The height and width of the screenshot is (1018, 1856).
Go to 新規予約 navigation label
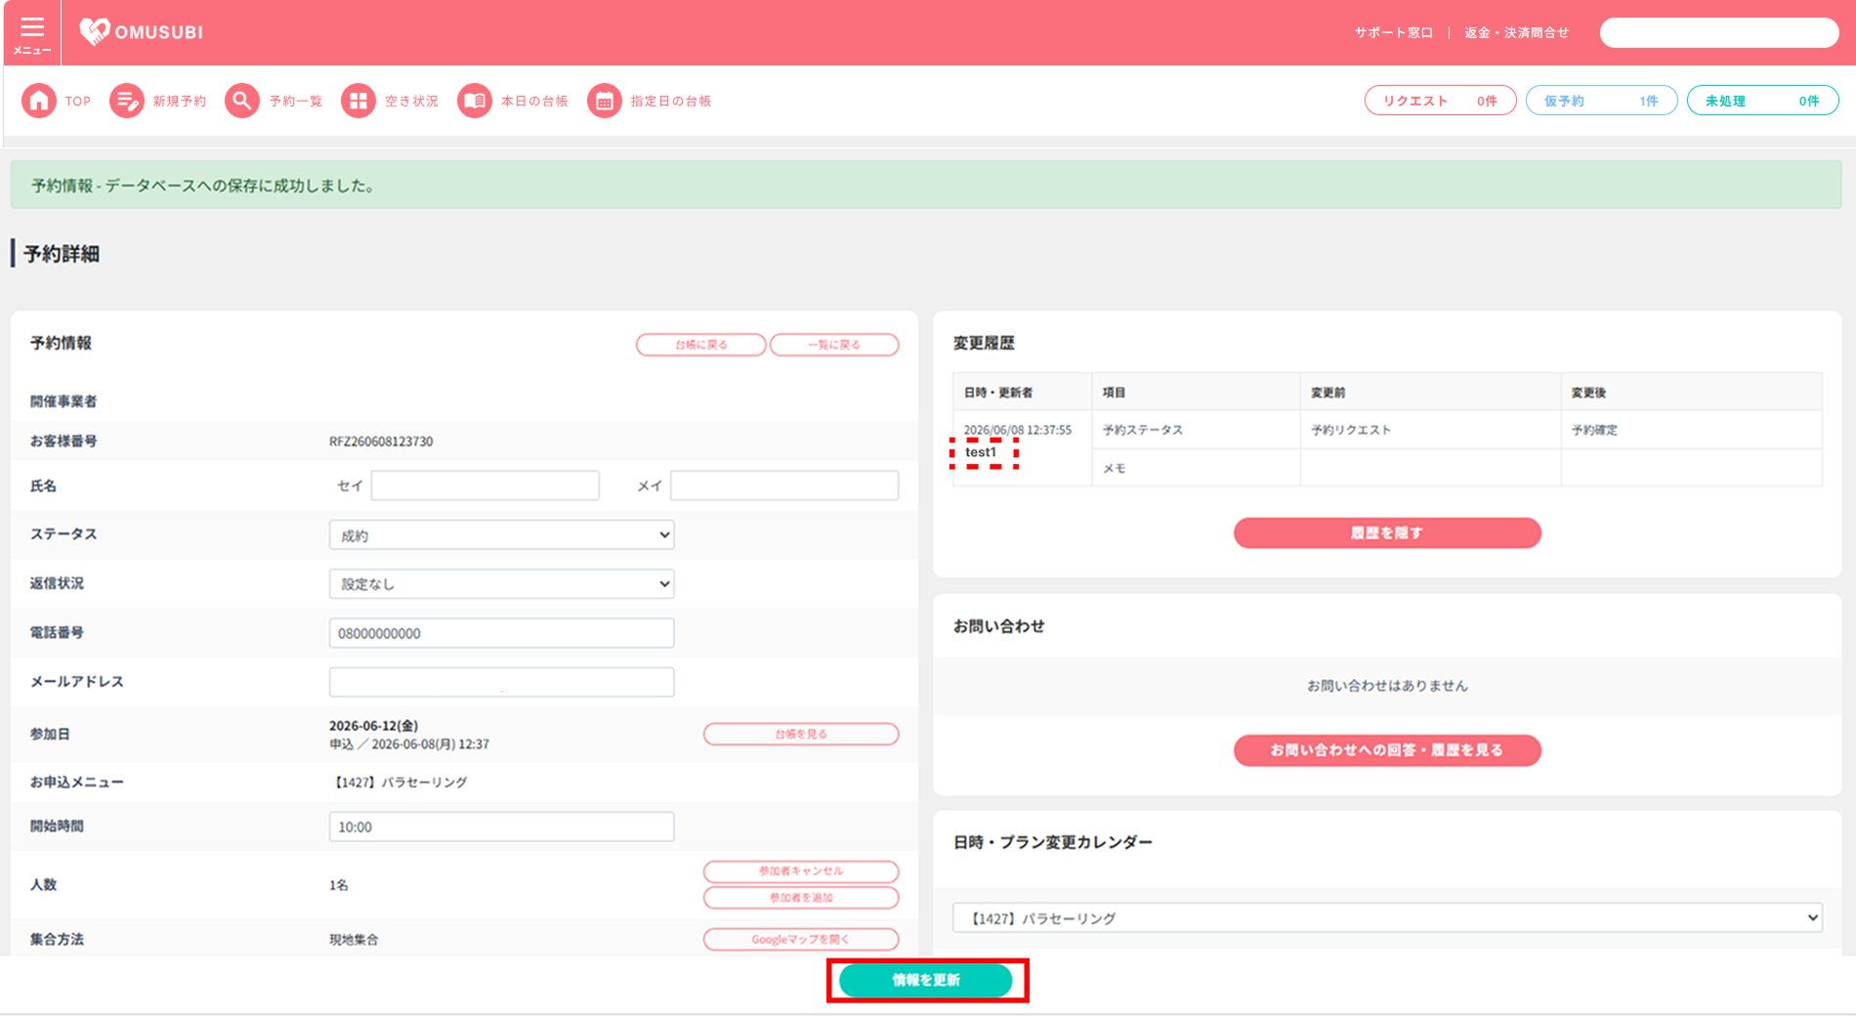(180, 102)
